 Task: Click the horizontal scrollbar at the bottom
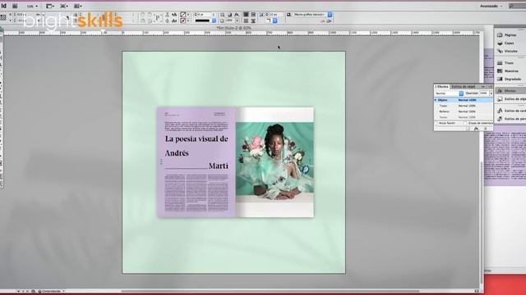[x=270, y=291]
